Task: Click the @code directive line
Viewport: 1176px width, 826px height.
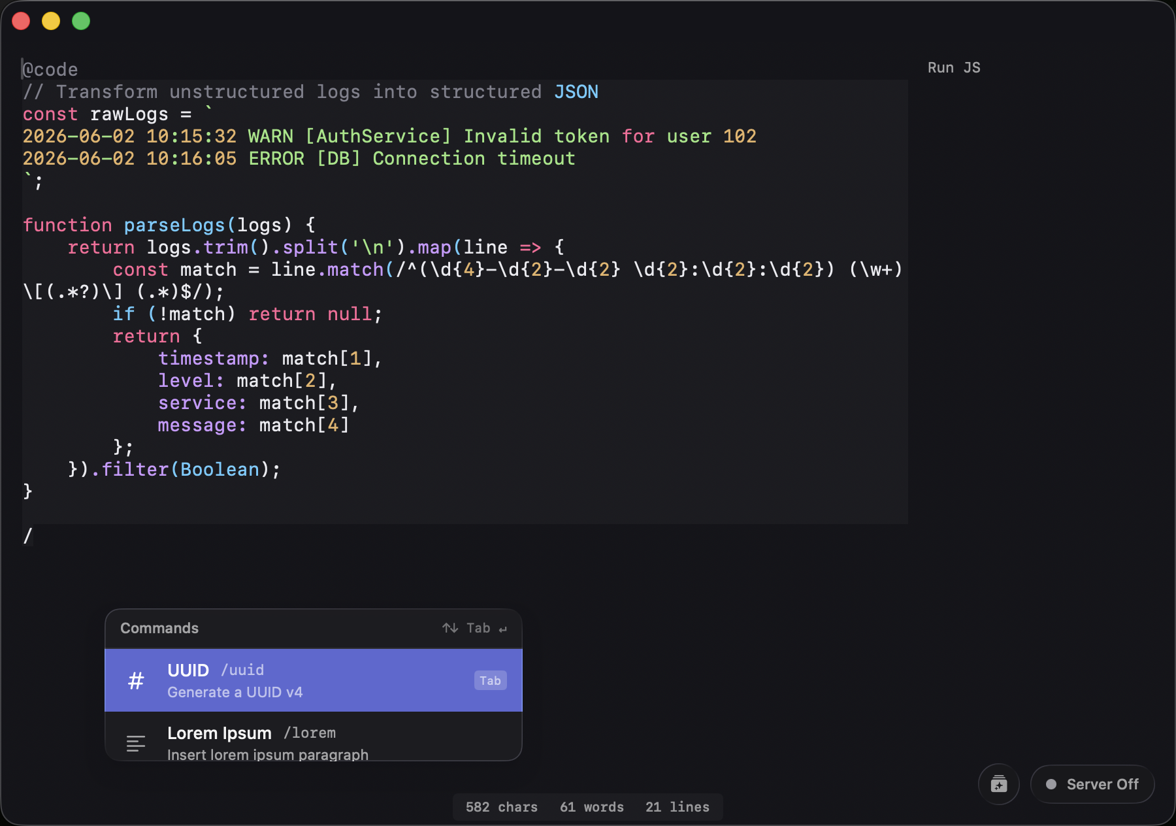Action: click(50, 69)
